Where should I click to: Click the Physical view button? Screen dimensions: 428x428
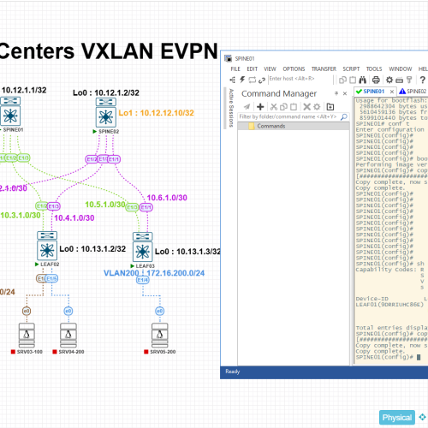point(397,418)
